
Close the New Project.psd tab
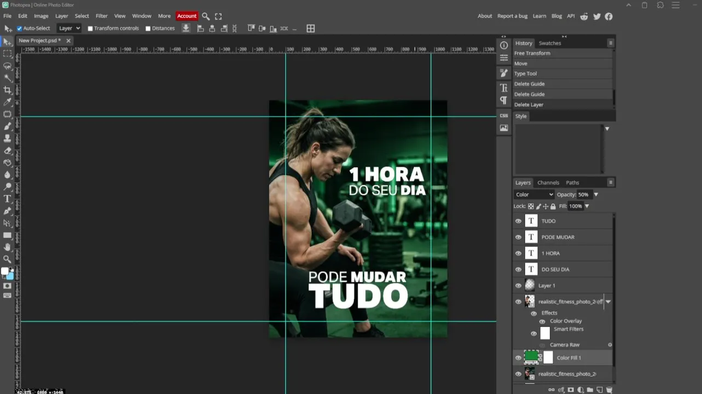click(x=68, y=40)
